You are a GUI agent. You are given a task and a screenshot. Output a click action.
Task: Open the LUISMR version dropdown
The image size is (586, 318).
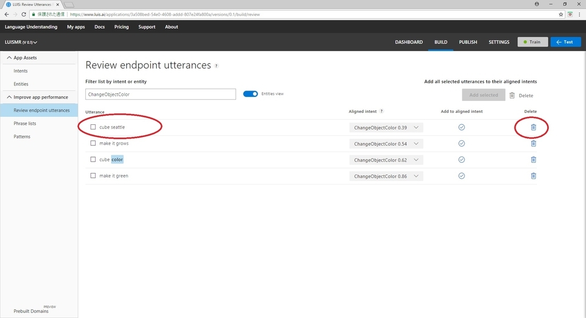coord(21,42)
